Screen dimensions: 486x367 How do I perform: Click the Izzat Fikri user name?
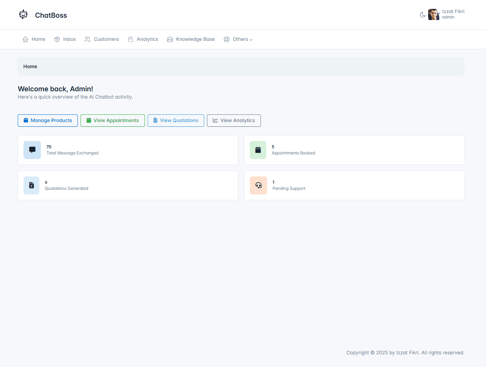[x=453, y=12]
